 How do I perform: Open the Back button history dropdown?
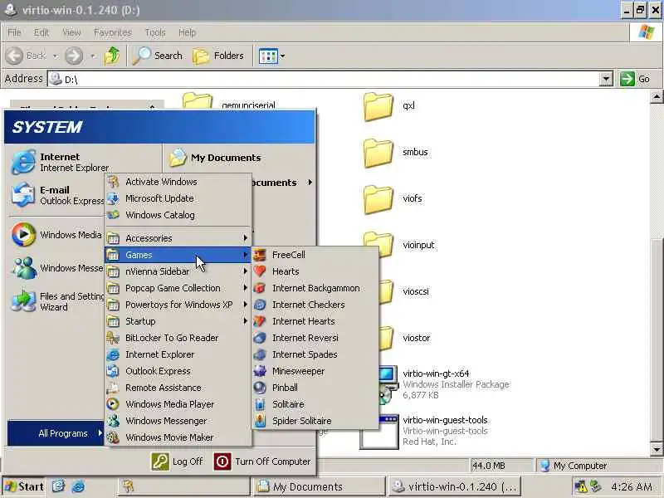(x=55, y=56)
